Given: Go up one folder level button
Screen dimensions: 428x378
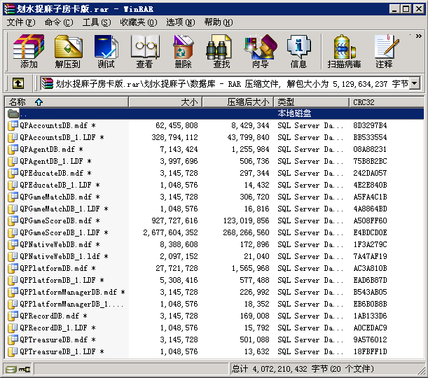Looking at the screenshot, I should point(18,83).
